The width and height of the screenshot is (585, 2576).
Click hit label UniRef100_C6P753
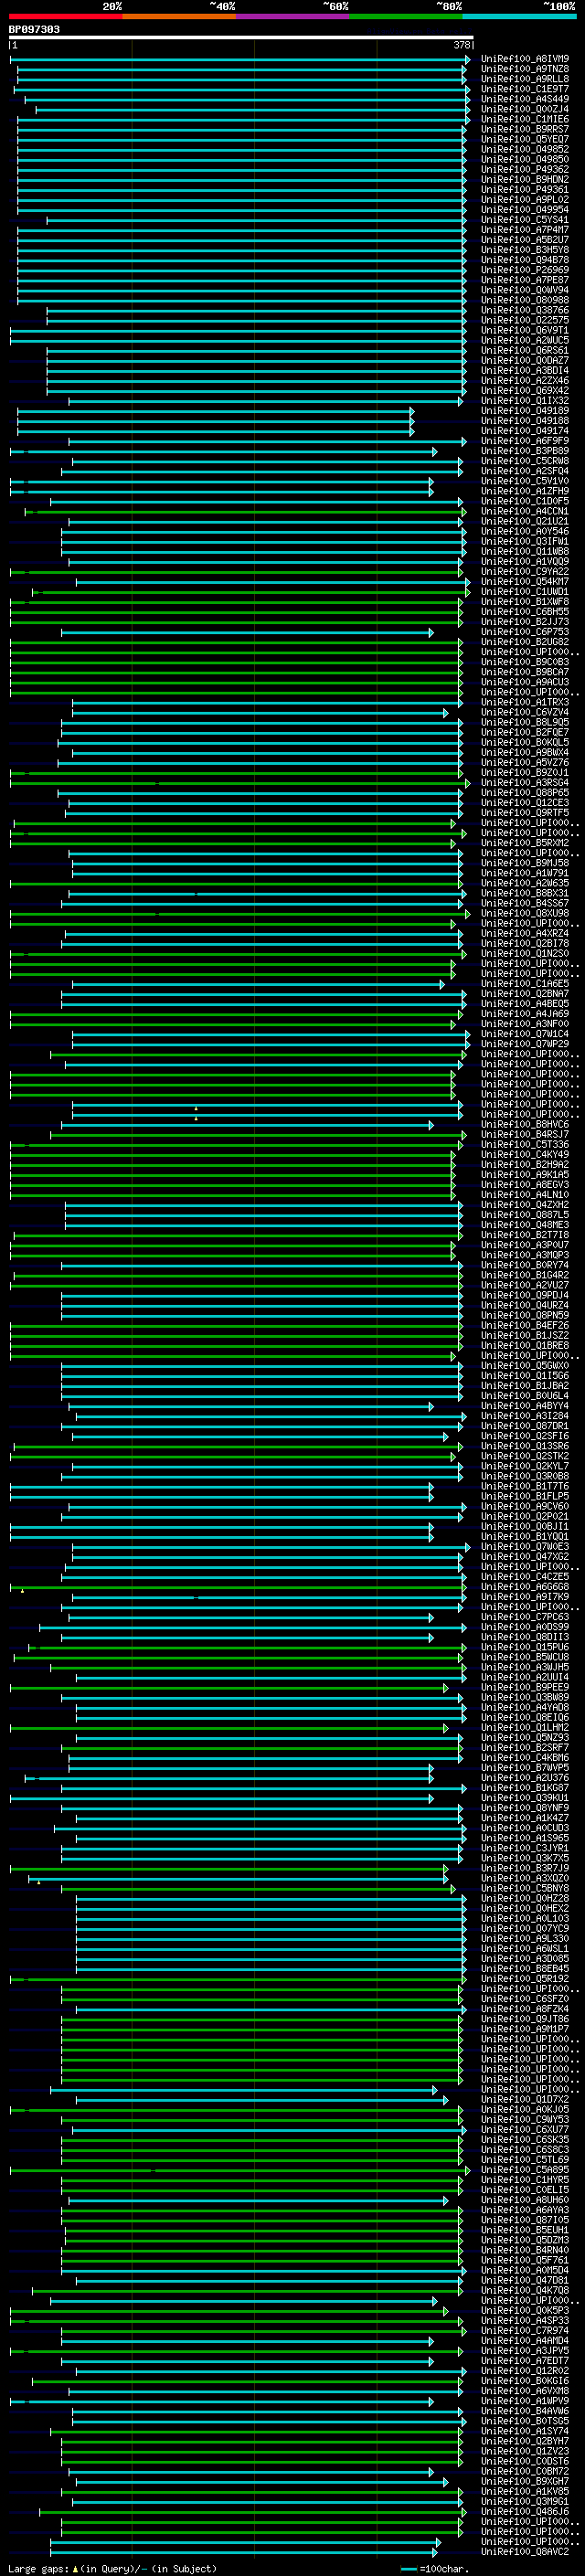[525, 632]
